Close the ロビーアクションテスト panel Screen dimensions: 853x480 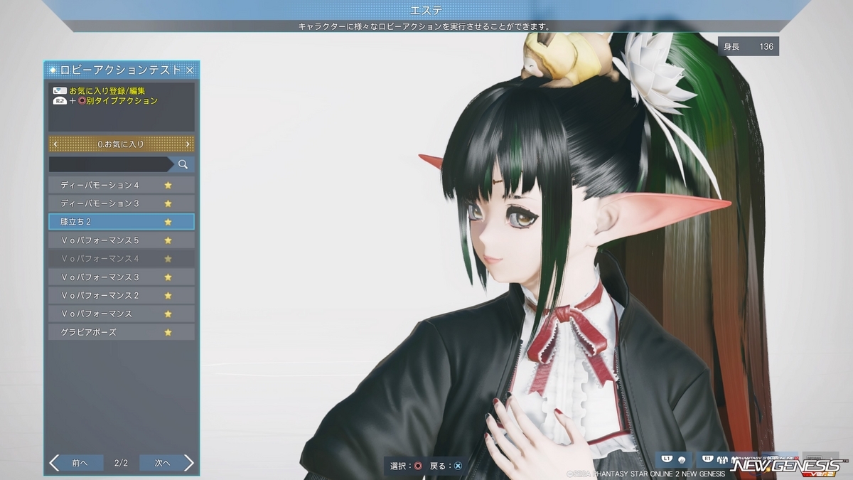[190, 70]
